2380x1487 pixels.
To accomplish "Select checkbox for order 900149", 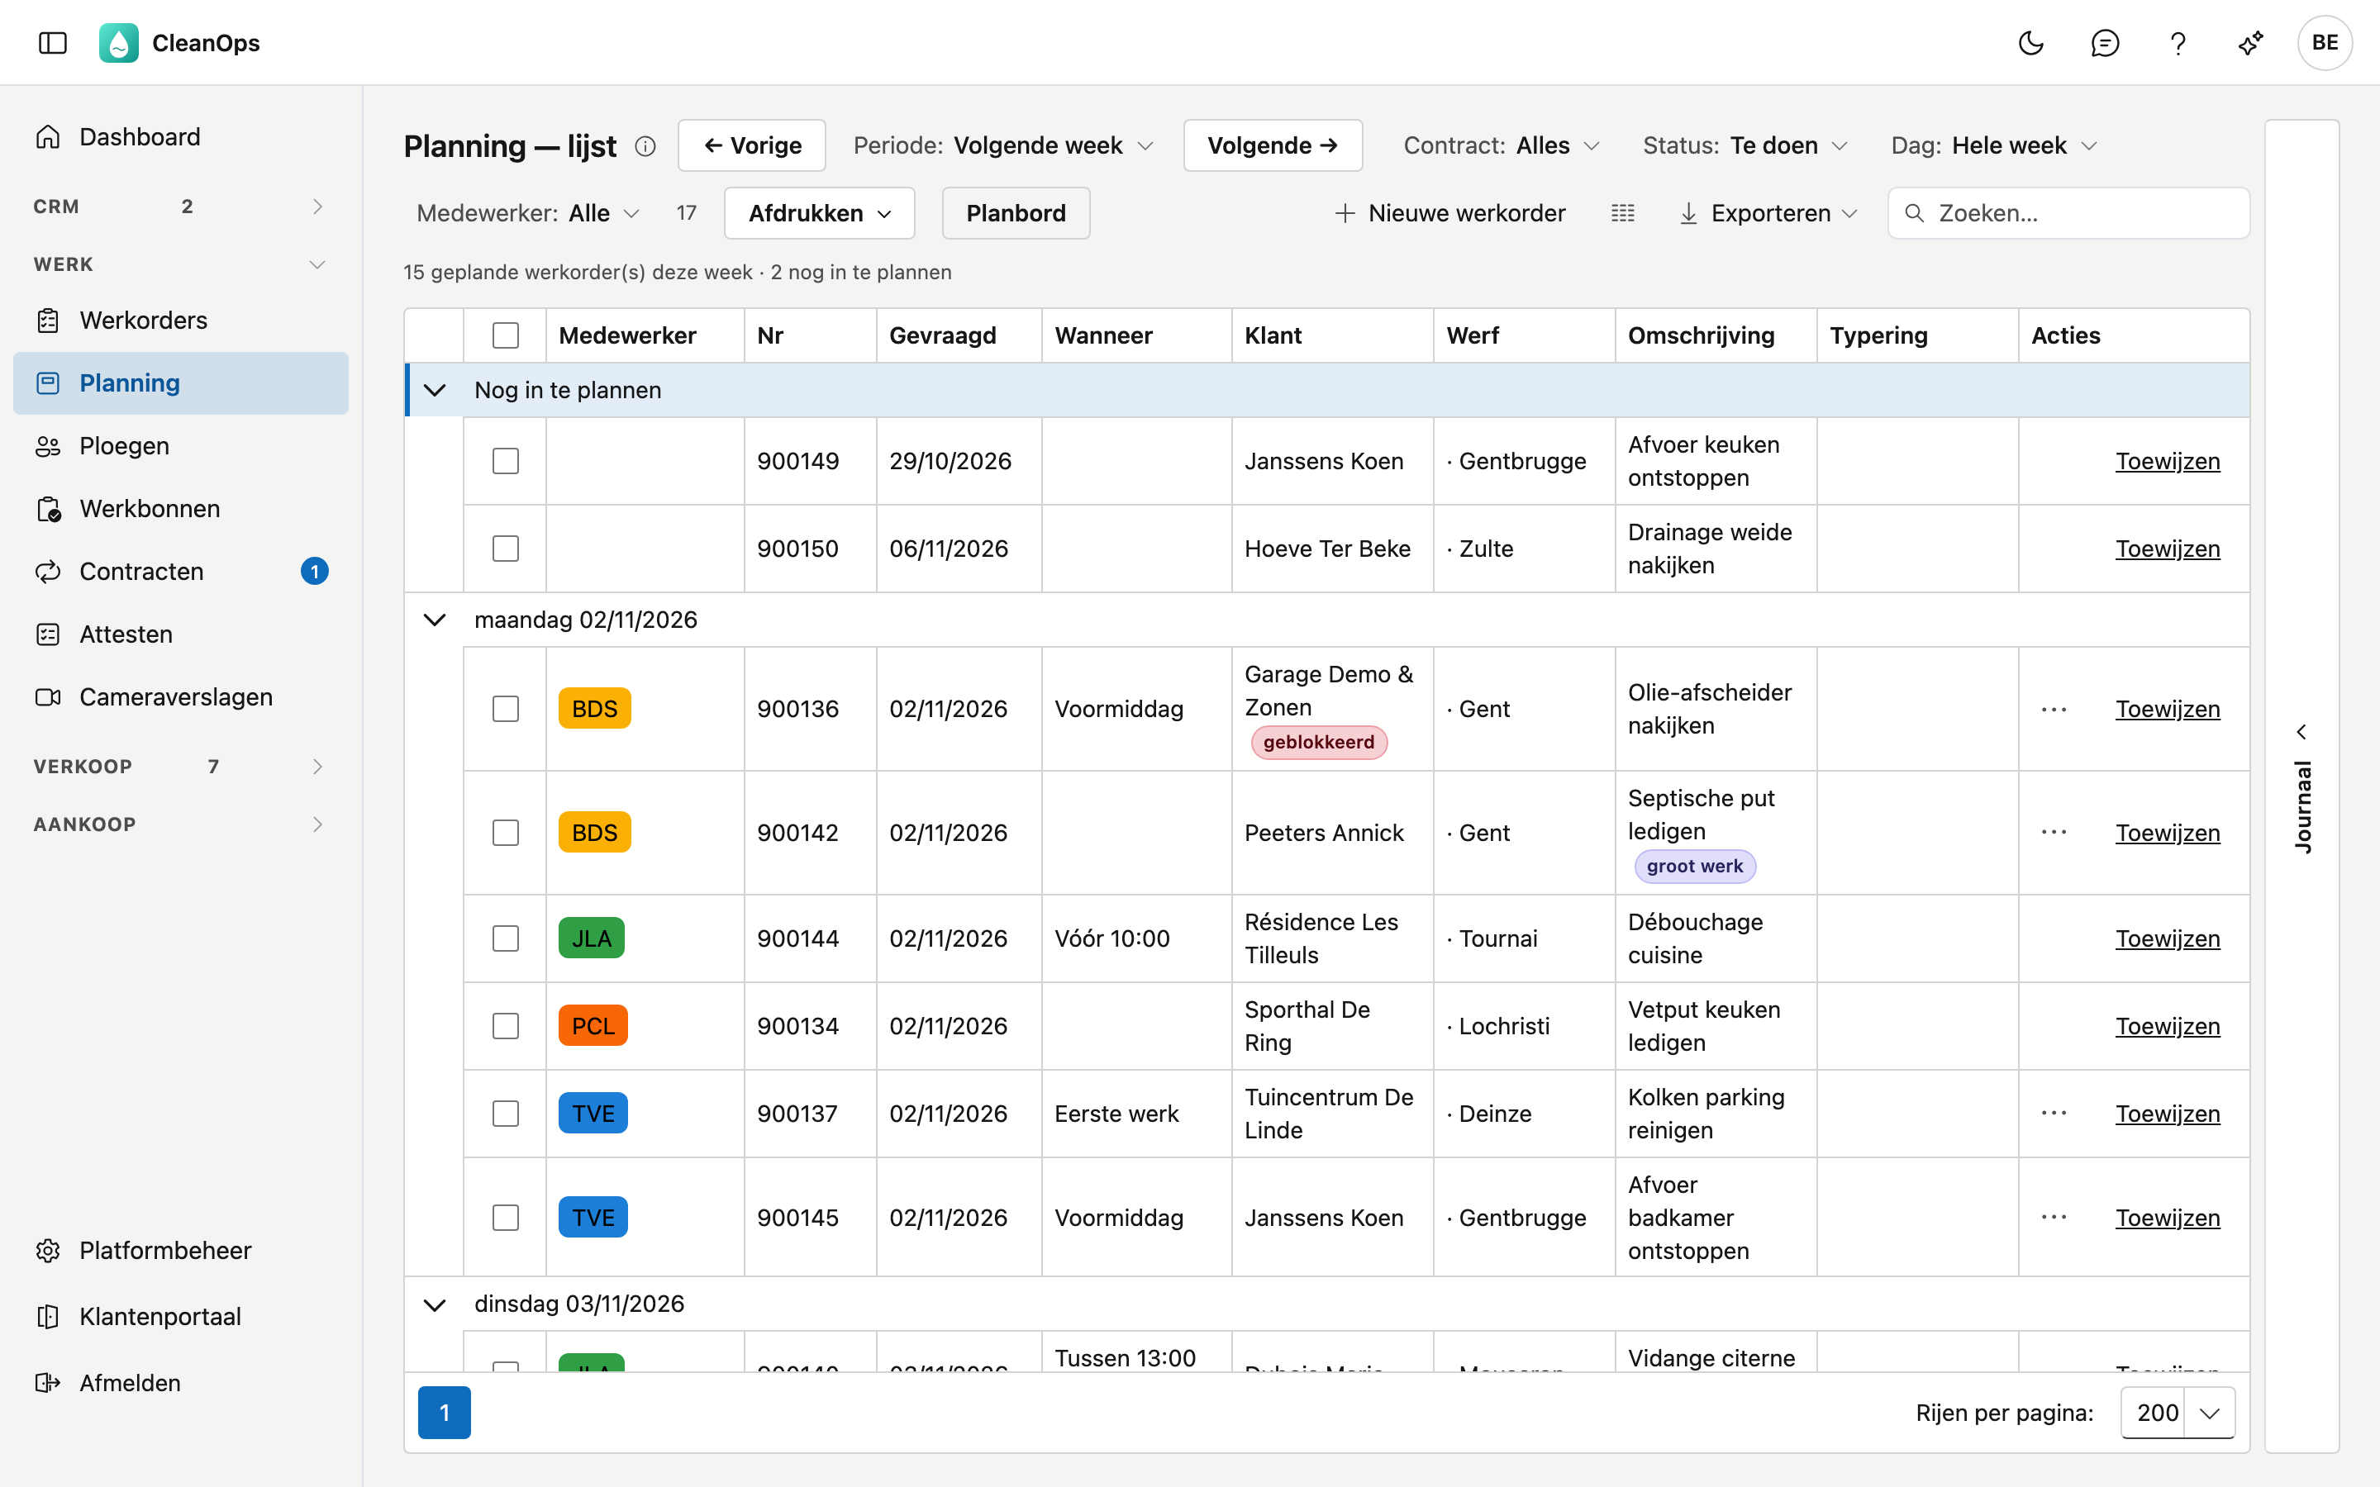I will tap(506, 461).
